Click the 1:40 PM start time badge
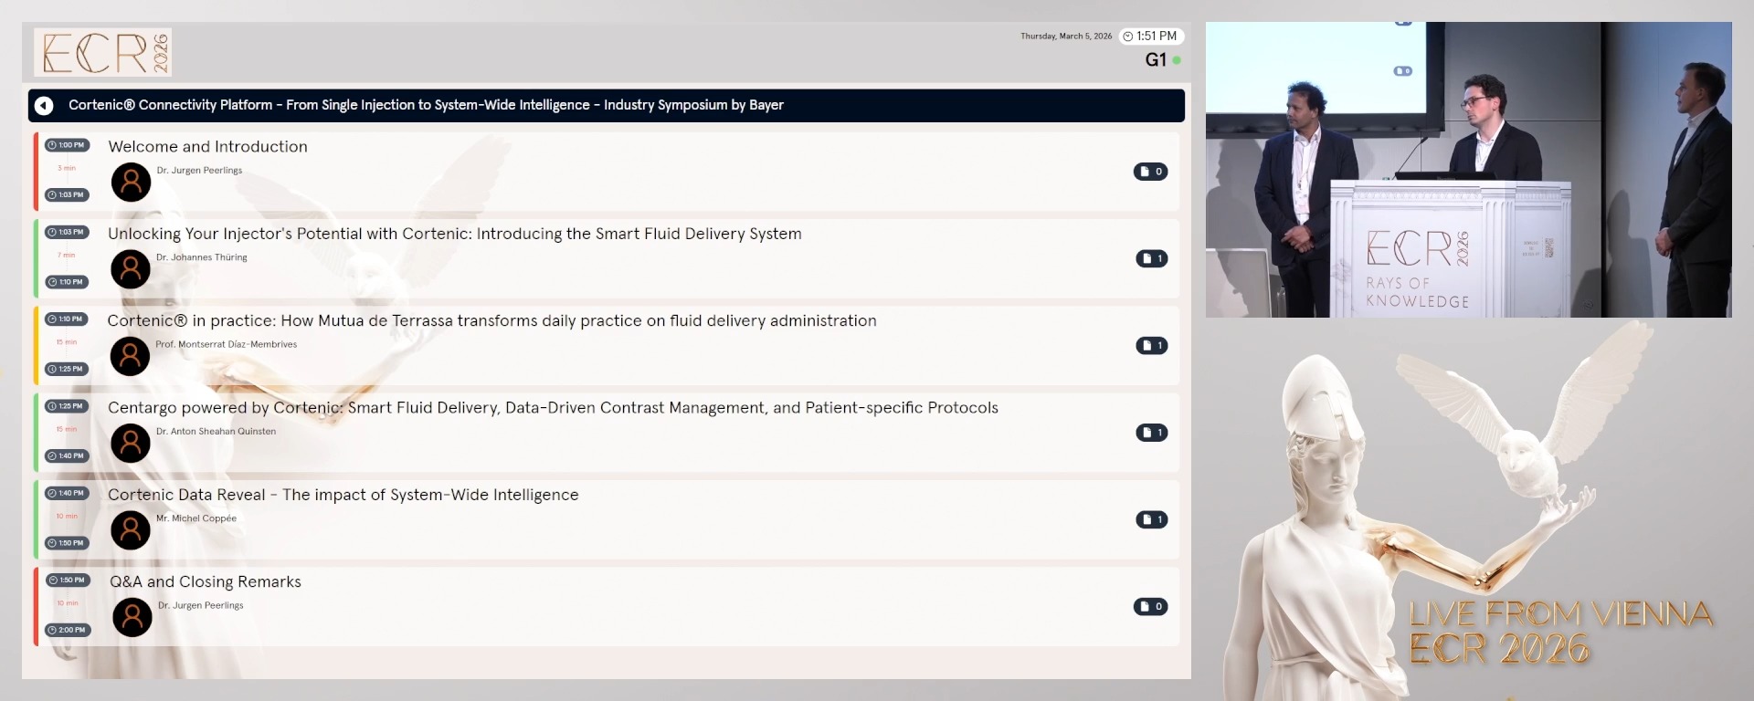 [67, 493]
